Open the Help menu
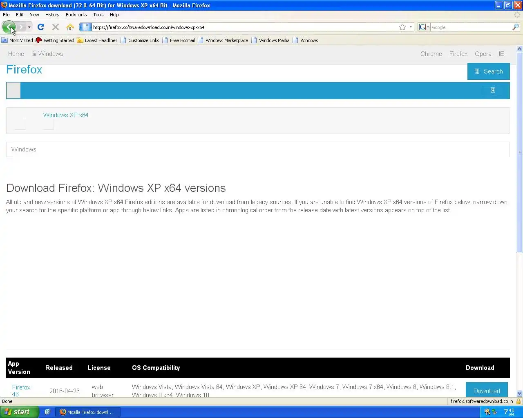The height and width of the screenshot is (418, 523). [114, 15]
